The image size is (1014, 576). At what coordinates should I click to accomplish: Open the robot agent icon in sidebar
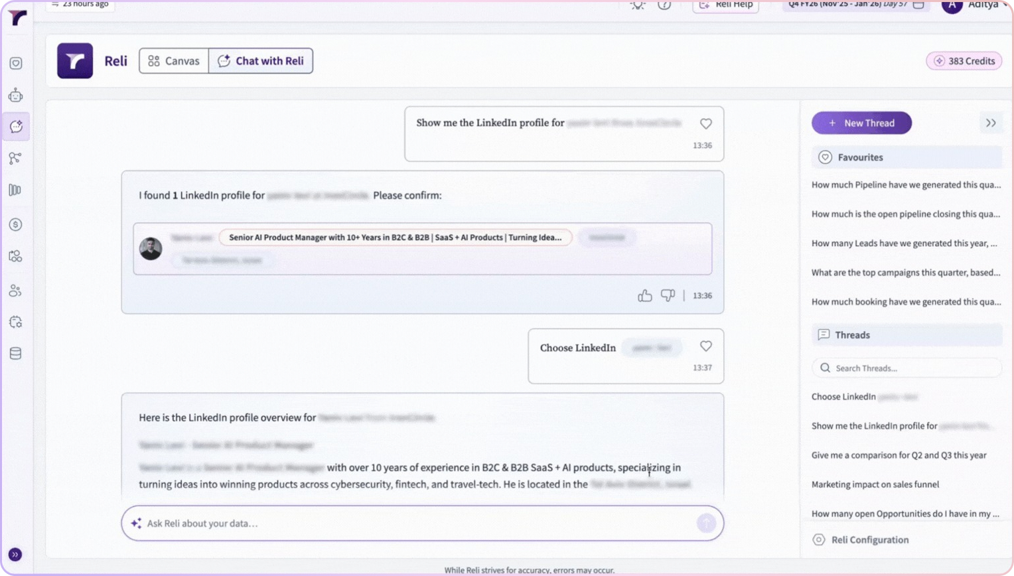(16, 96)
